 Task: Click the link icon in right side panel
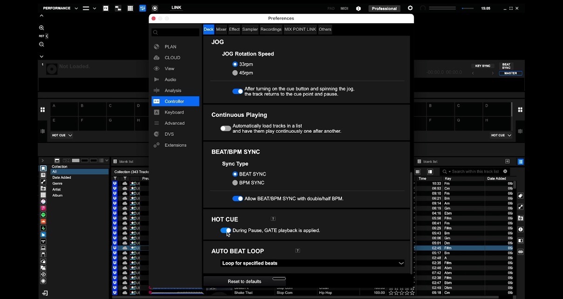point(521,252)
